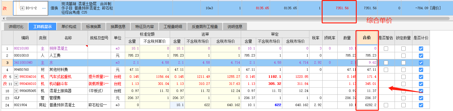Select code cell 990304016
Image resolution: width=453 pixels, height=111 pixels.
click(25, 77)
